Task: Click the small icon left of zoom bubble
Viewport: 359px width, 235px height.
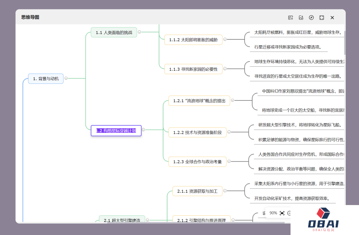Action: coord(264,213)
